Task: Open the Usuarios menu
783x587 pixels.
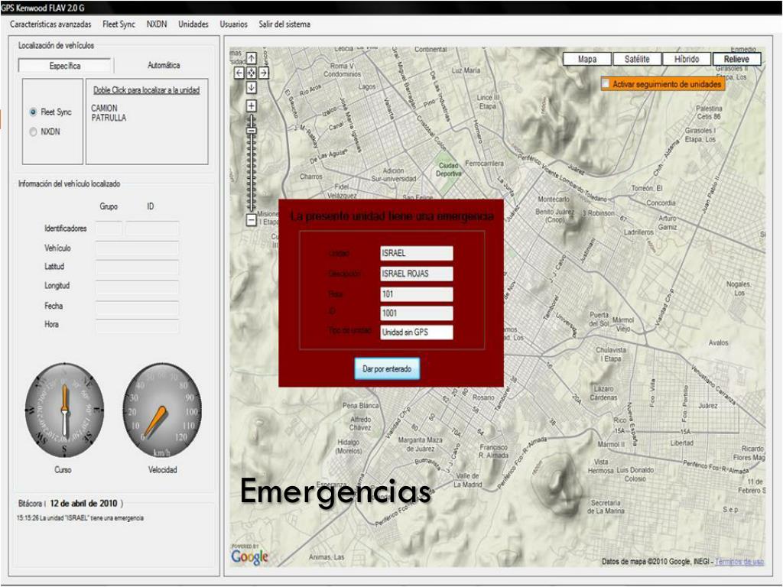Action: [x=234, y=24]
